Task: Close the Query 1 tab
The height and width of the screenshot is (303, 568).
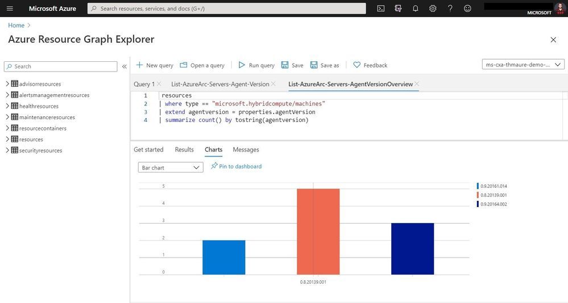Action: [x=159, y=84]
